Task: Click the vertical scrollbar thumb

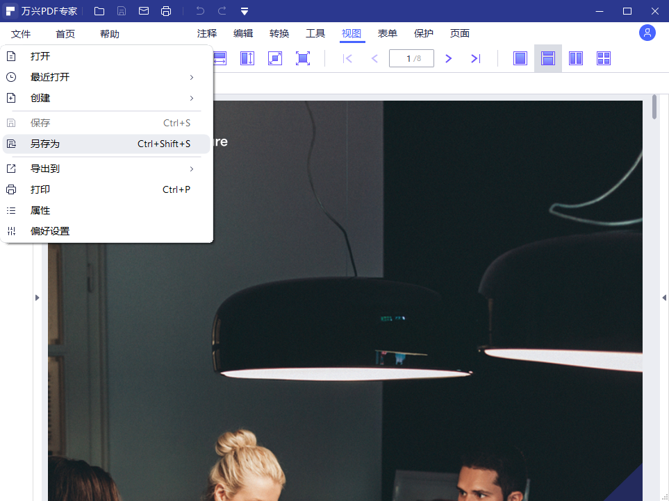Action: [654, 108]
